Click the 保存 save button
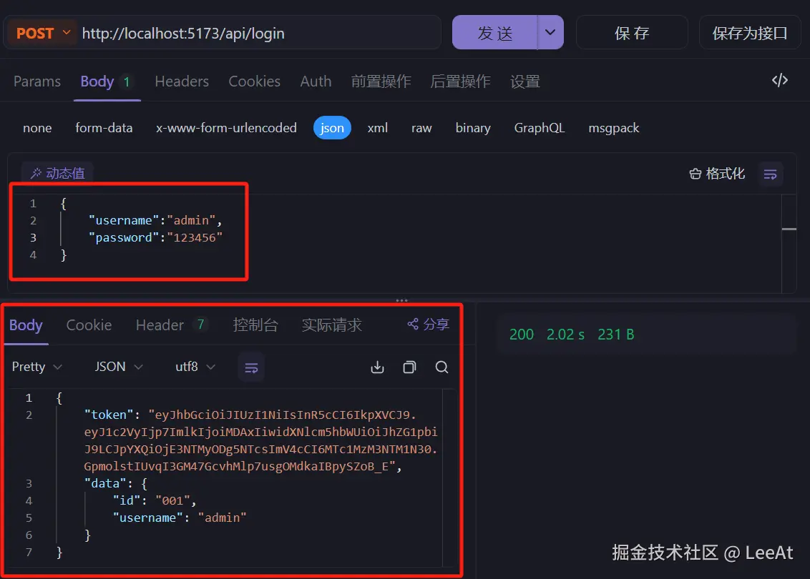810x579 pixels. click(632, 32)
